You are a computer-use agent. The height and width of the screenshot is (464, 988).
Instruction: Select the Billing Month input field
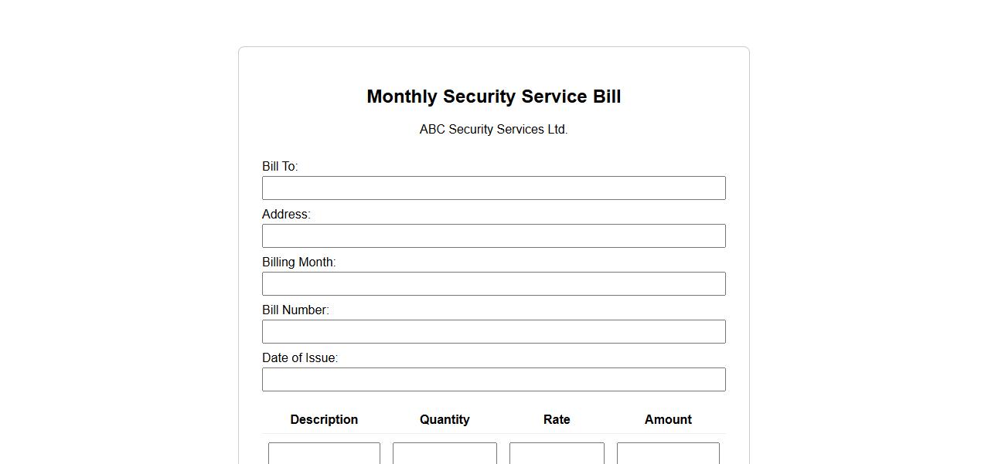tap(493, 283)
